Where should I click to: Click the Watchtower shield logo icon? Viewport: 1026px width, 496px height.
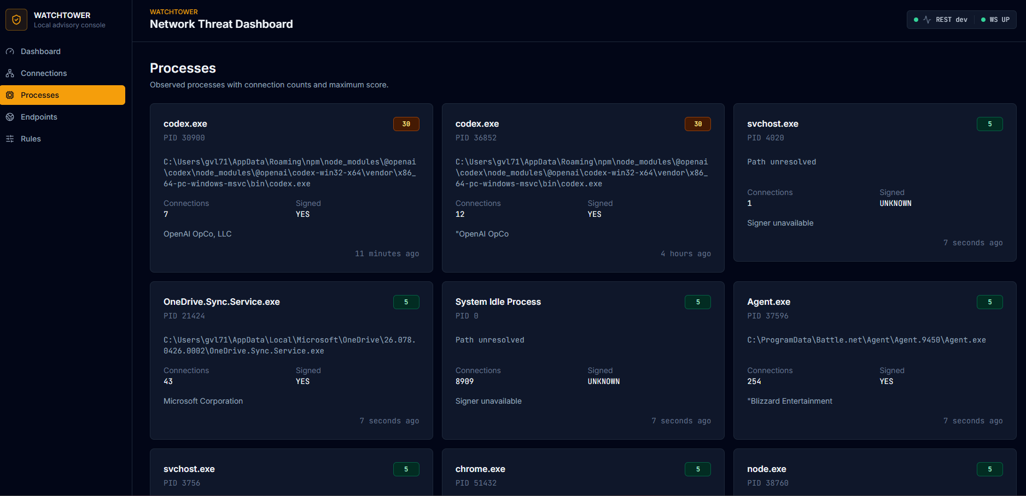16,20
